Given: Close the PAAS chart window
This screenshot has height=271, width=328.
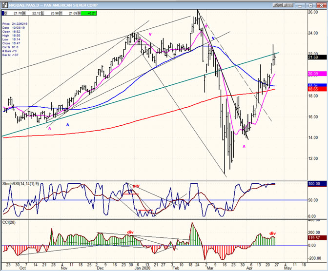Looking at the screenshot, I should click(x=322, y=5).
